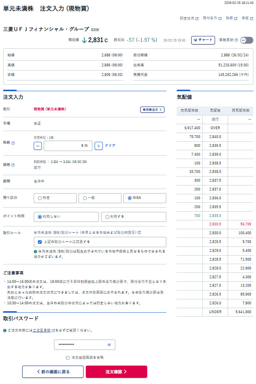Click the help icon next to 自動更新
Screen dimensions: 256x384
tap(236, 40)
